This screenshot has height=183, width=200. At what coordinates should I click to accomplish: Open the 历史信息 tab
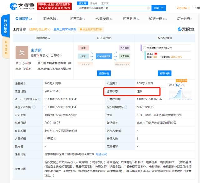point(185,19)
